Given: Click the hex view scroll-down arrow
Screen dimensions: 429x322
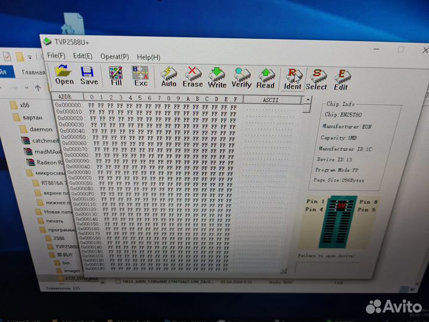Looking at the screenshot, I should point(283,271).
